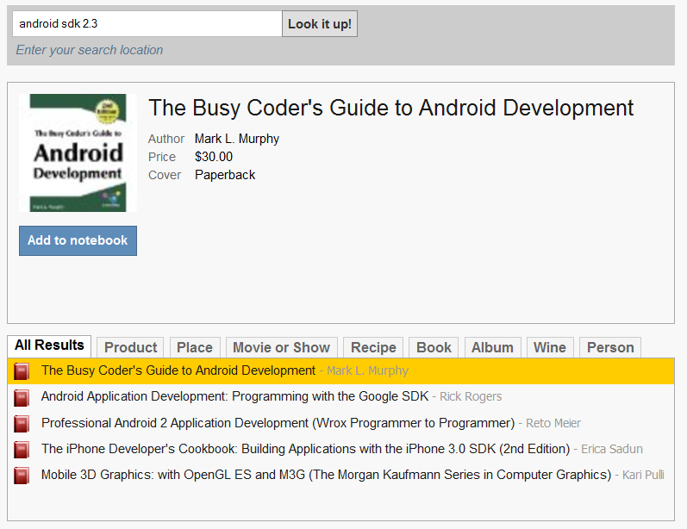Click author Erica Sadun in results
The image size is (687, 529).
[x=612, y=449]
